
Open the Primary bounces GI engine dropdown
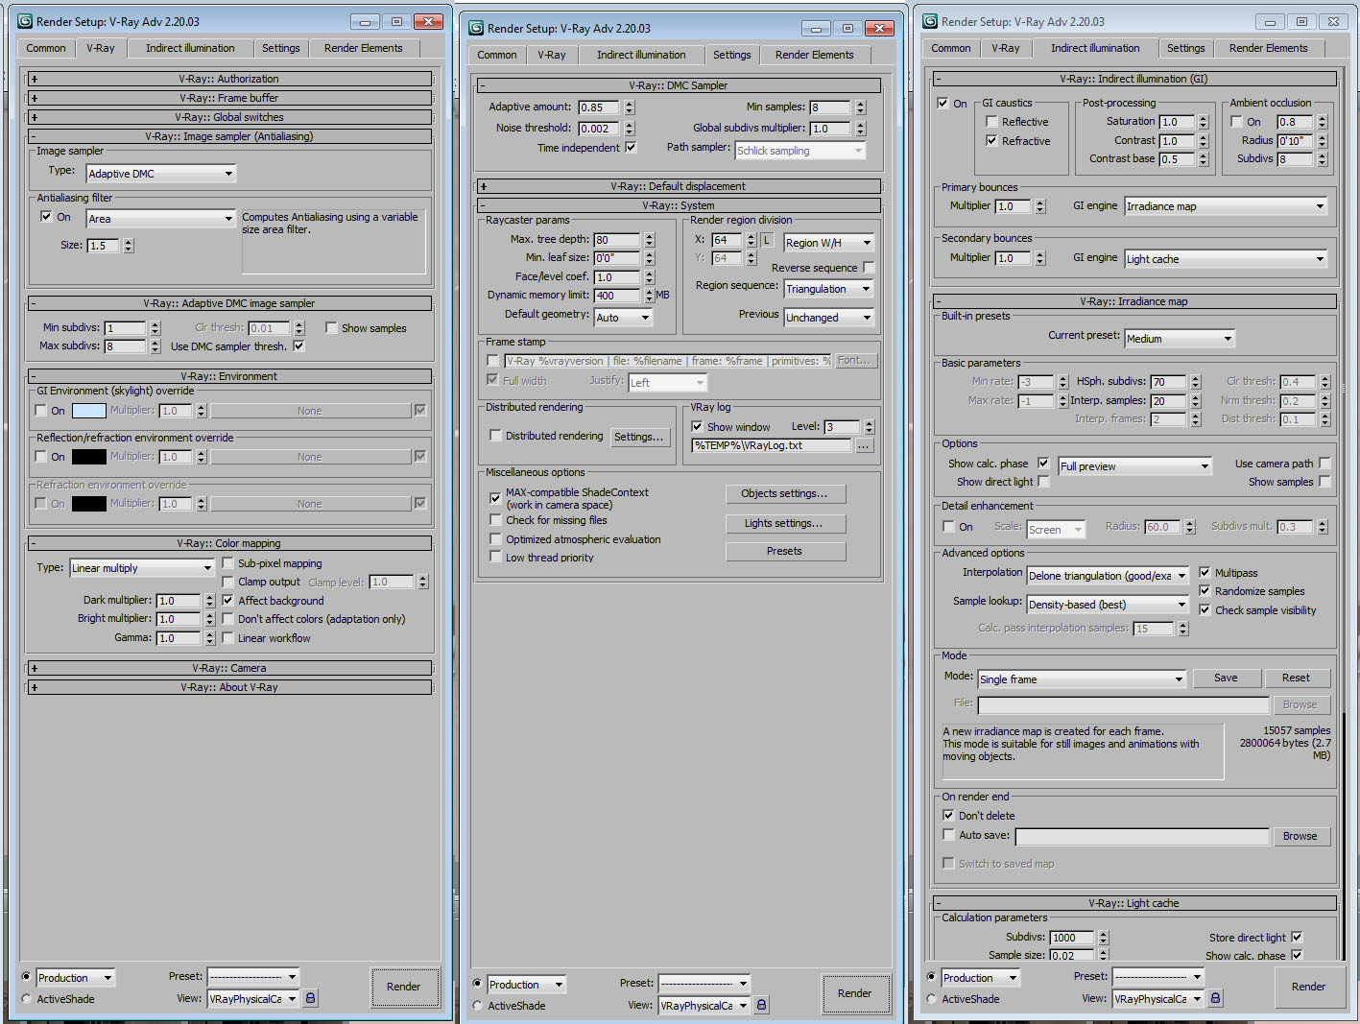click(1226, 206)
